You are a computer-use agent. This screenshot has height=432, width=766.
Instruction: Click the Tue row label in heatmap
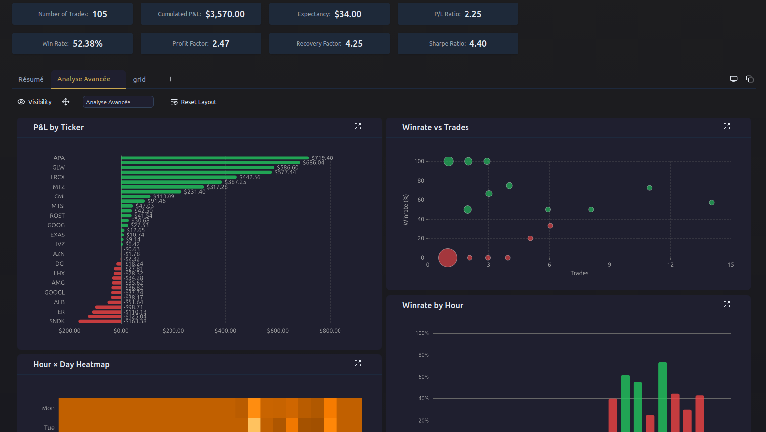[49, 428]
